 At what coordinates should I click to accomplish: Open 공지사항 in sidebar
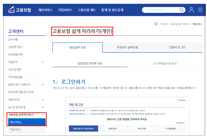point(13,39)
